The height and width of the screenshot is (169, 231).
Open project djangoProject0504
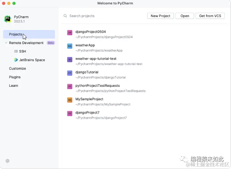[91, 32]
